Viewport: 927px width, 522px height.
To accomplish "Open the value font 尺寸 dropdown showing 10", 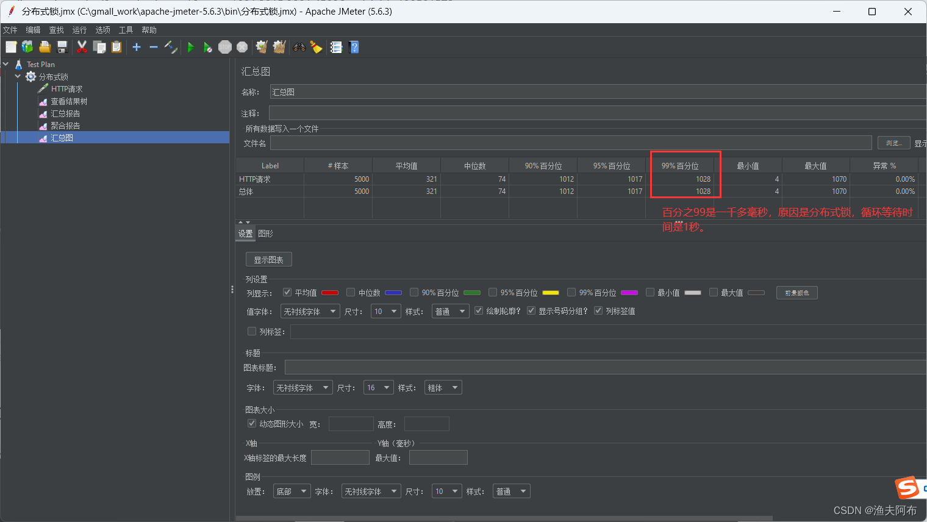I will (385, 311).
